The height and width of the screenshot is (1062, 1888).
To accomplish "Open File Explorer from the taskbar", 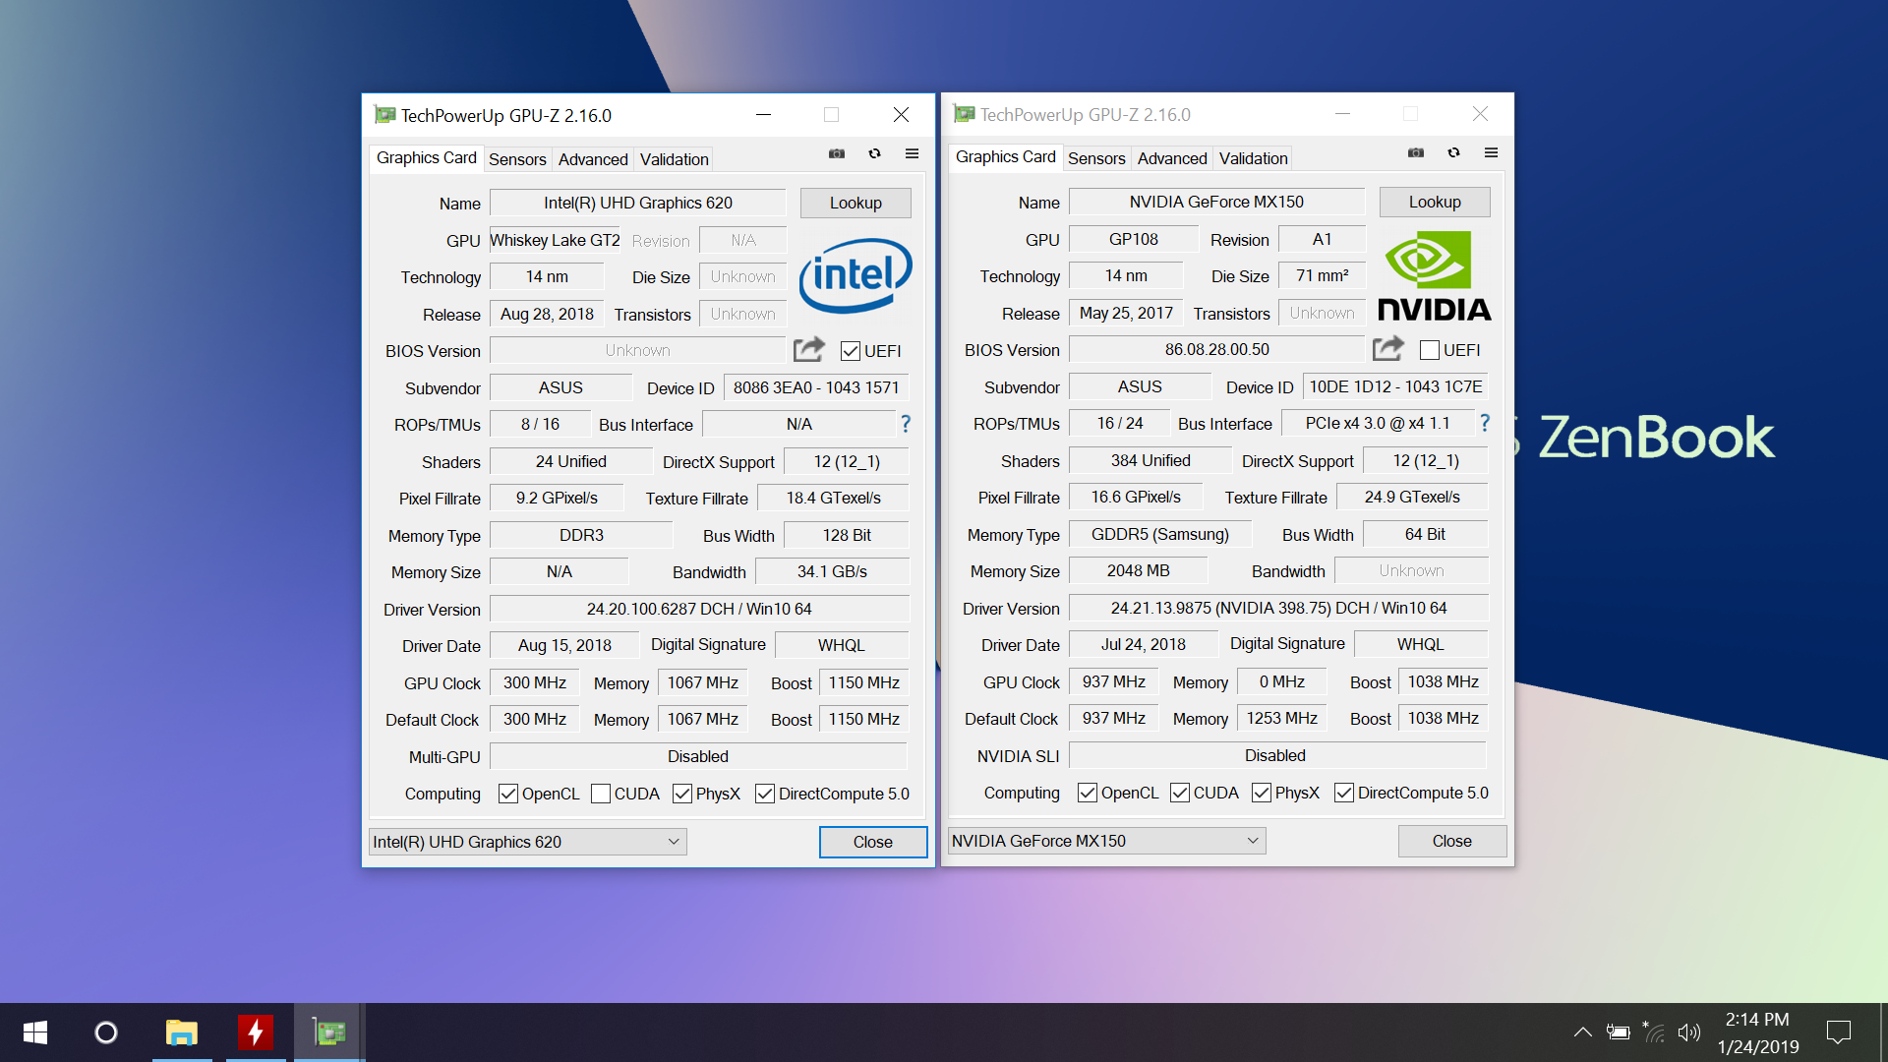I will click(x=182, y=1032).
